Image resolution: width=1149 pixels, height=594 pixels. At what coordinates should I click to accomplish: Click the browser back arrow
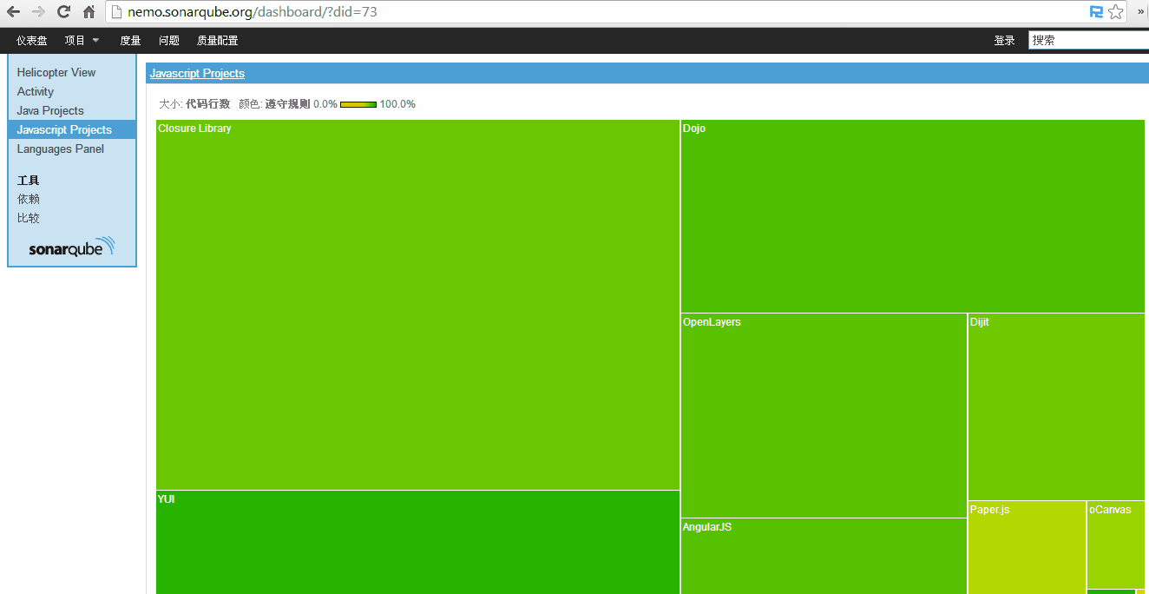click(x=14, y=12)
